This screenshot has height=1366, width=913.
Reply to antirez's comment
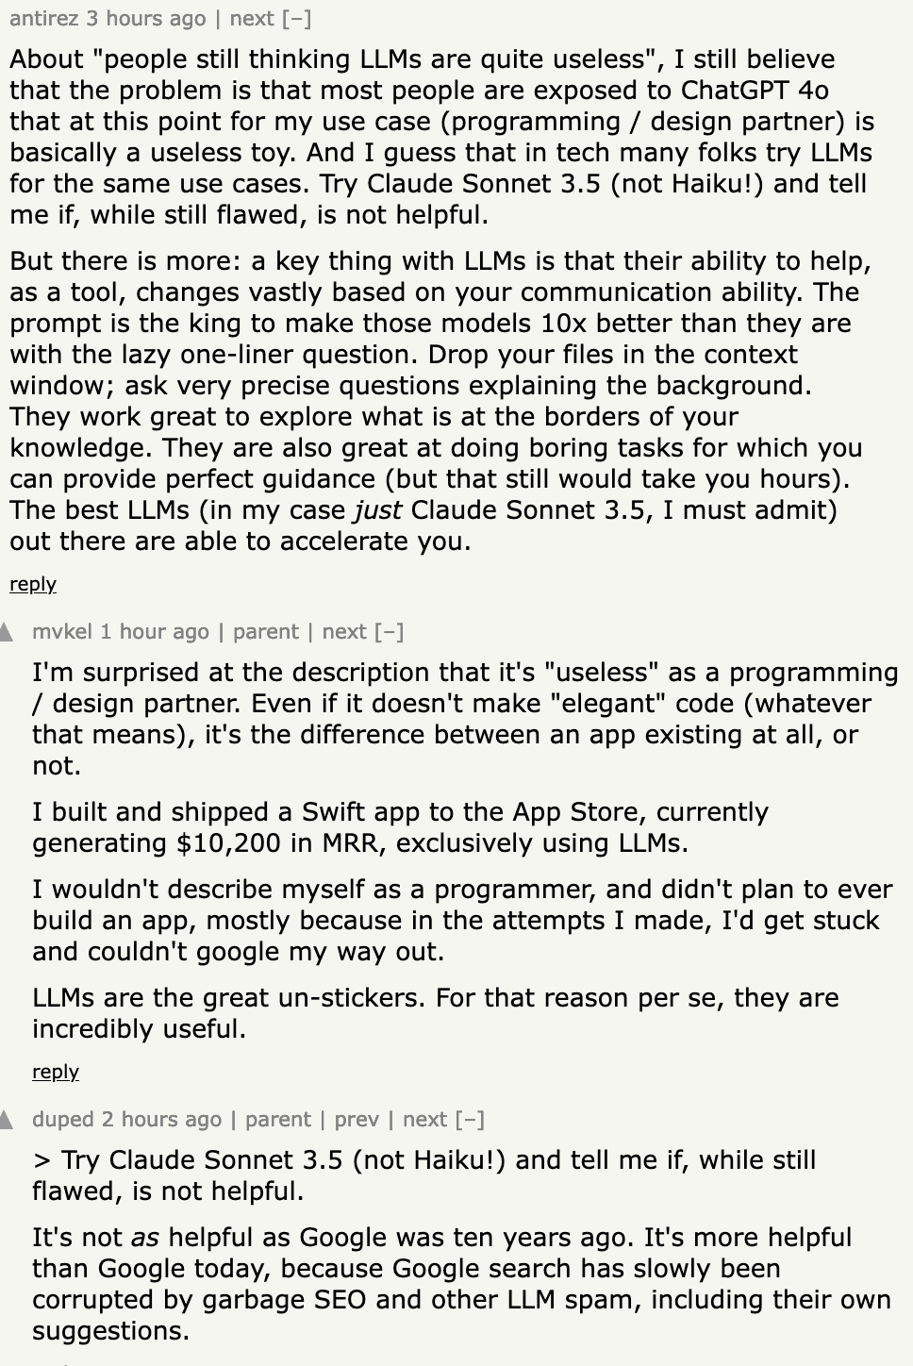33,584
